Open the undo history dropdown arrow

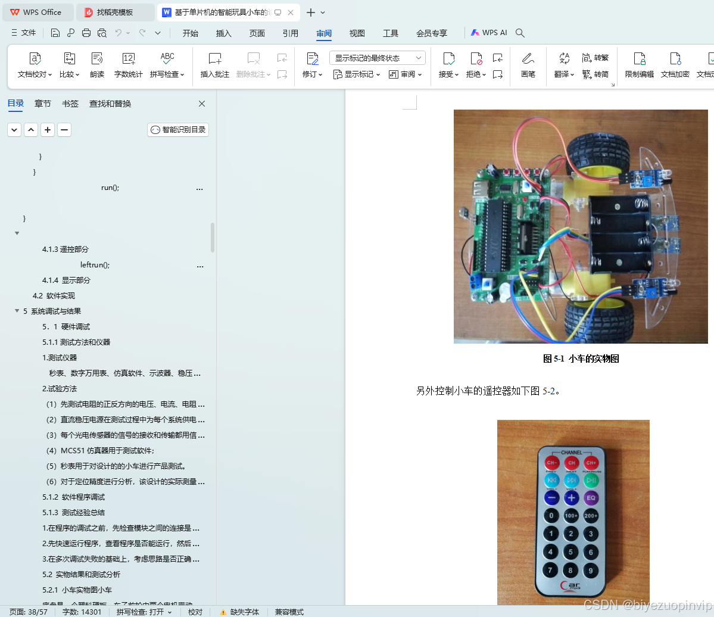click(x=128, y=33)
